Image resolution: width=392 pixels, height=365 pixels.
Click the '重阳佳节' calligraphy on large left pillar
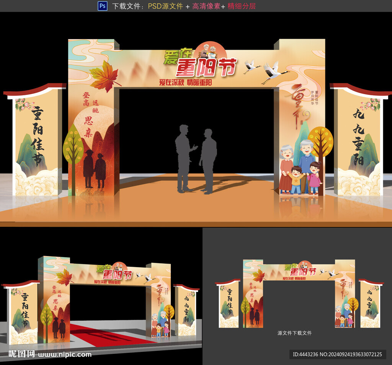tap(38, 136)
